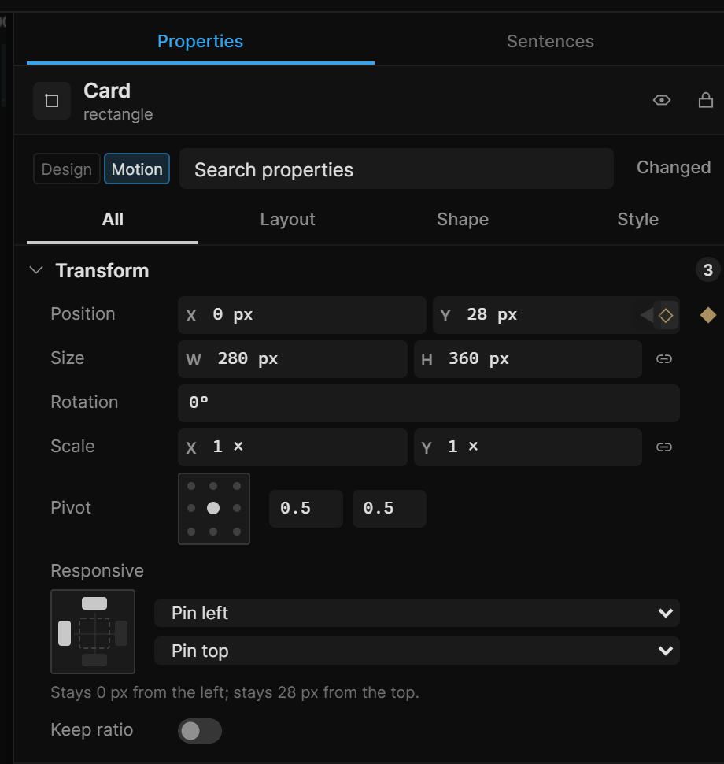Select the Style properties tab

tap(637, 220)
